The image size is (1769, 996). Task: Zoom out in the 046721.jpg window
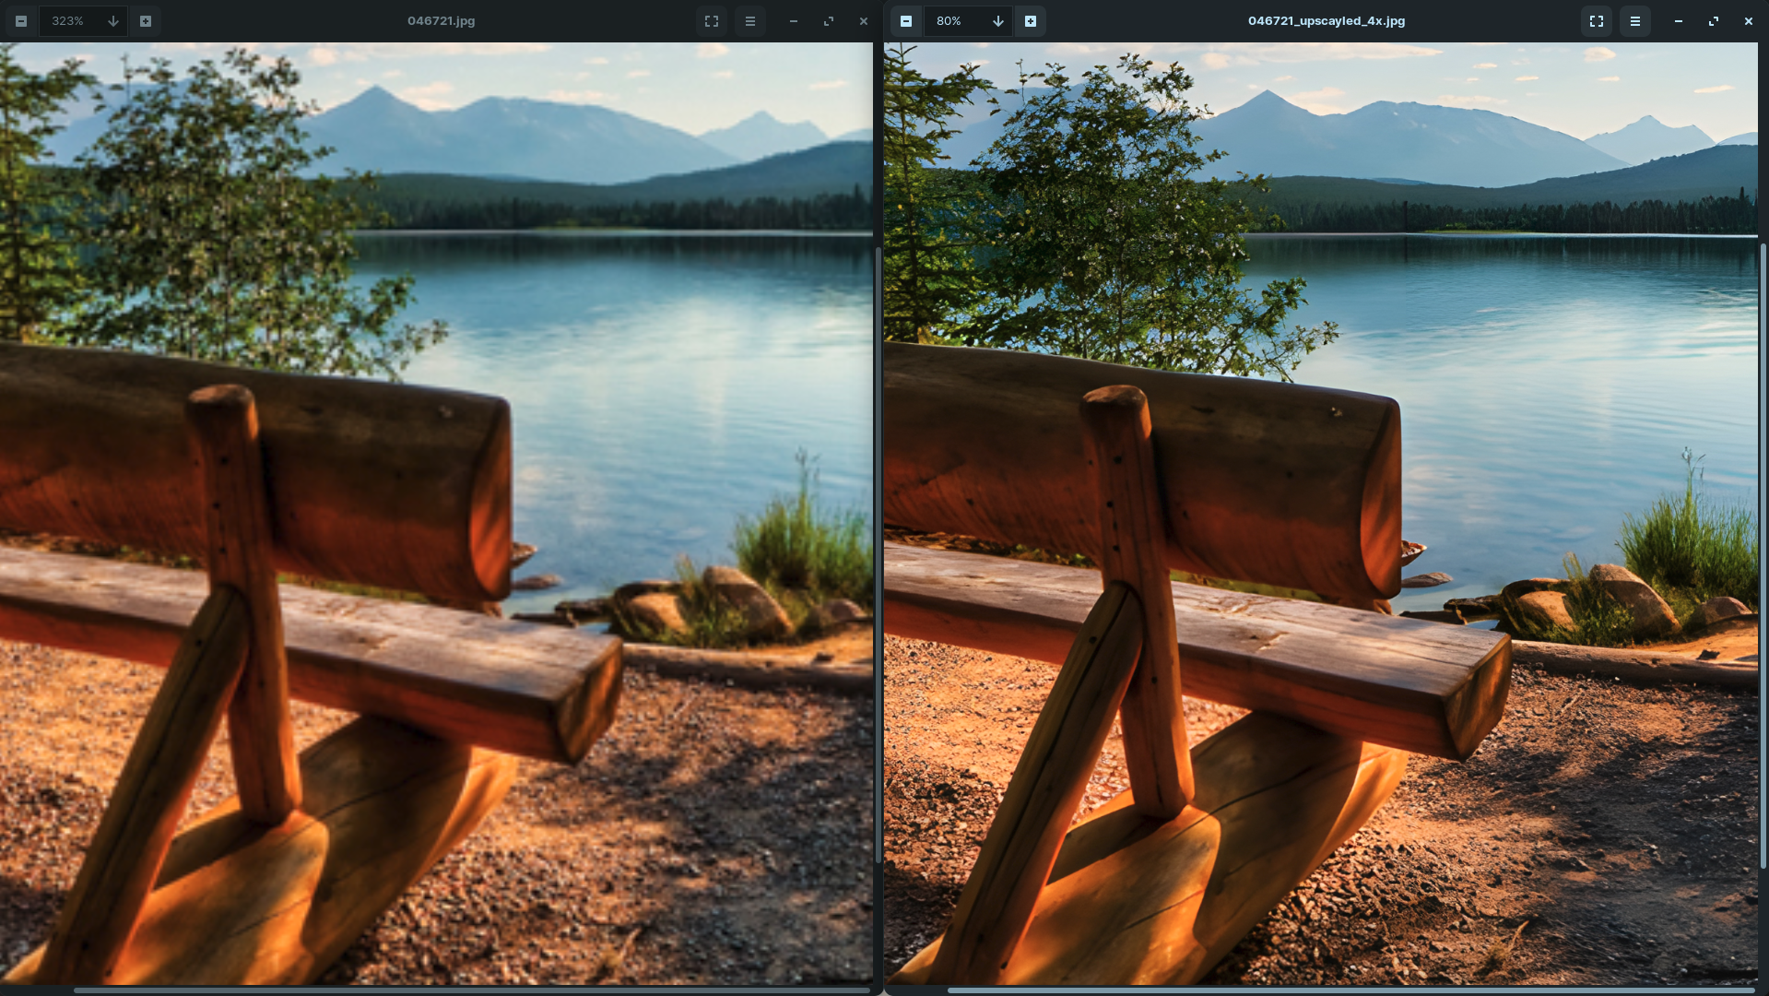point(21,21)
